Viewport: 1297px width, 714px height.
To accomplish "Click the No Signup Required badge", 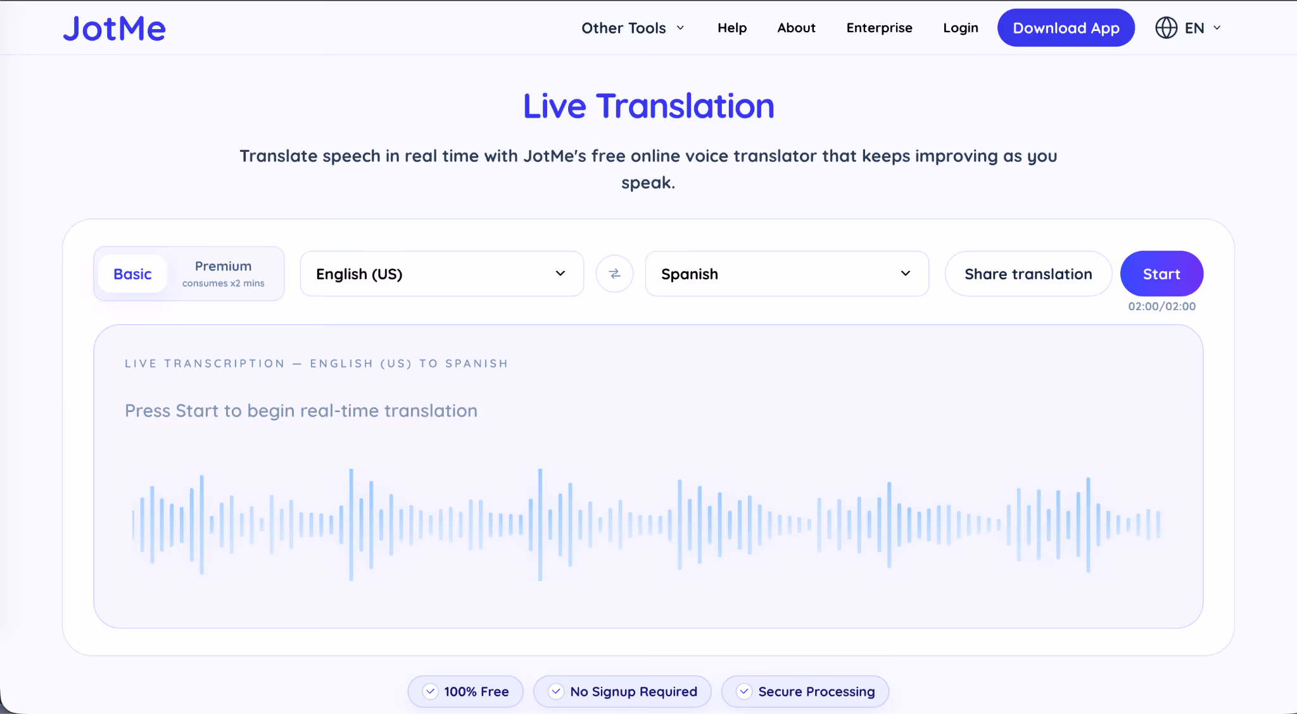I will click(622, 691).
